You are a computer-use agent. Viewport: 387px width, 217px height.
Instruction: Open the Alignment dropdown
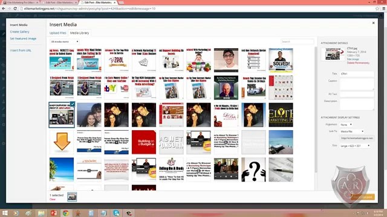point(346,125)
